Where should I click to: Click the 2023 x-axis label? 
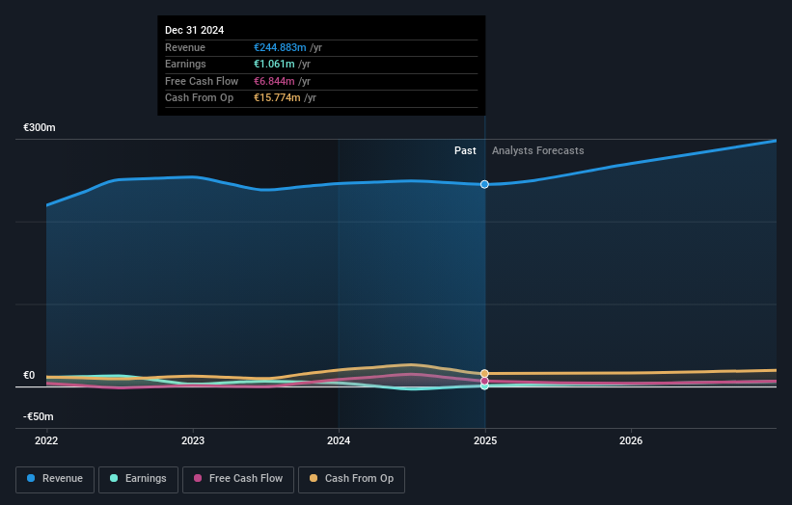tap(193, 441)
